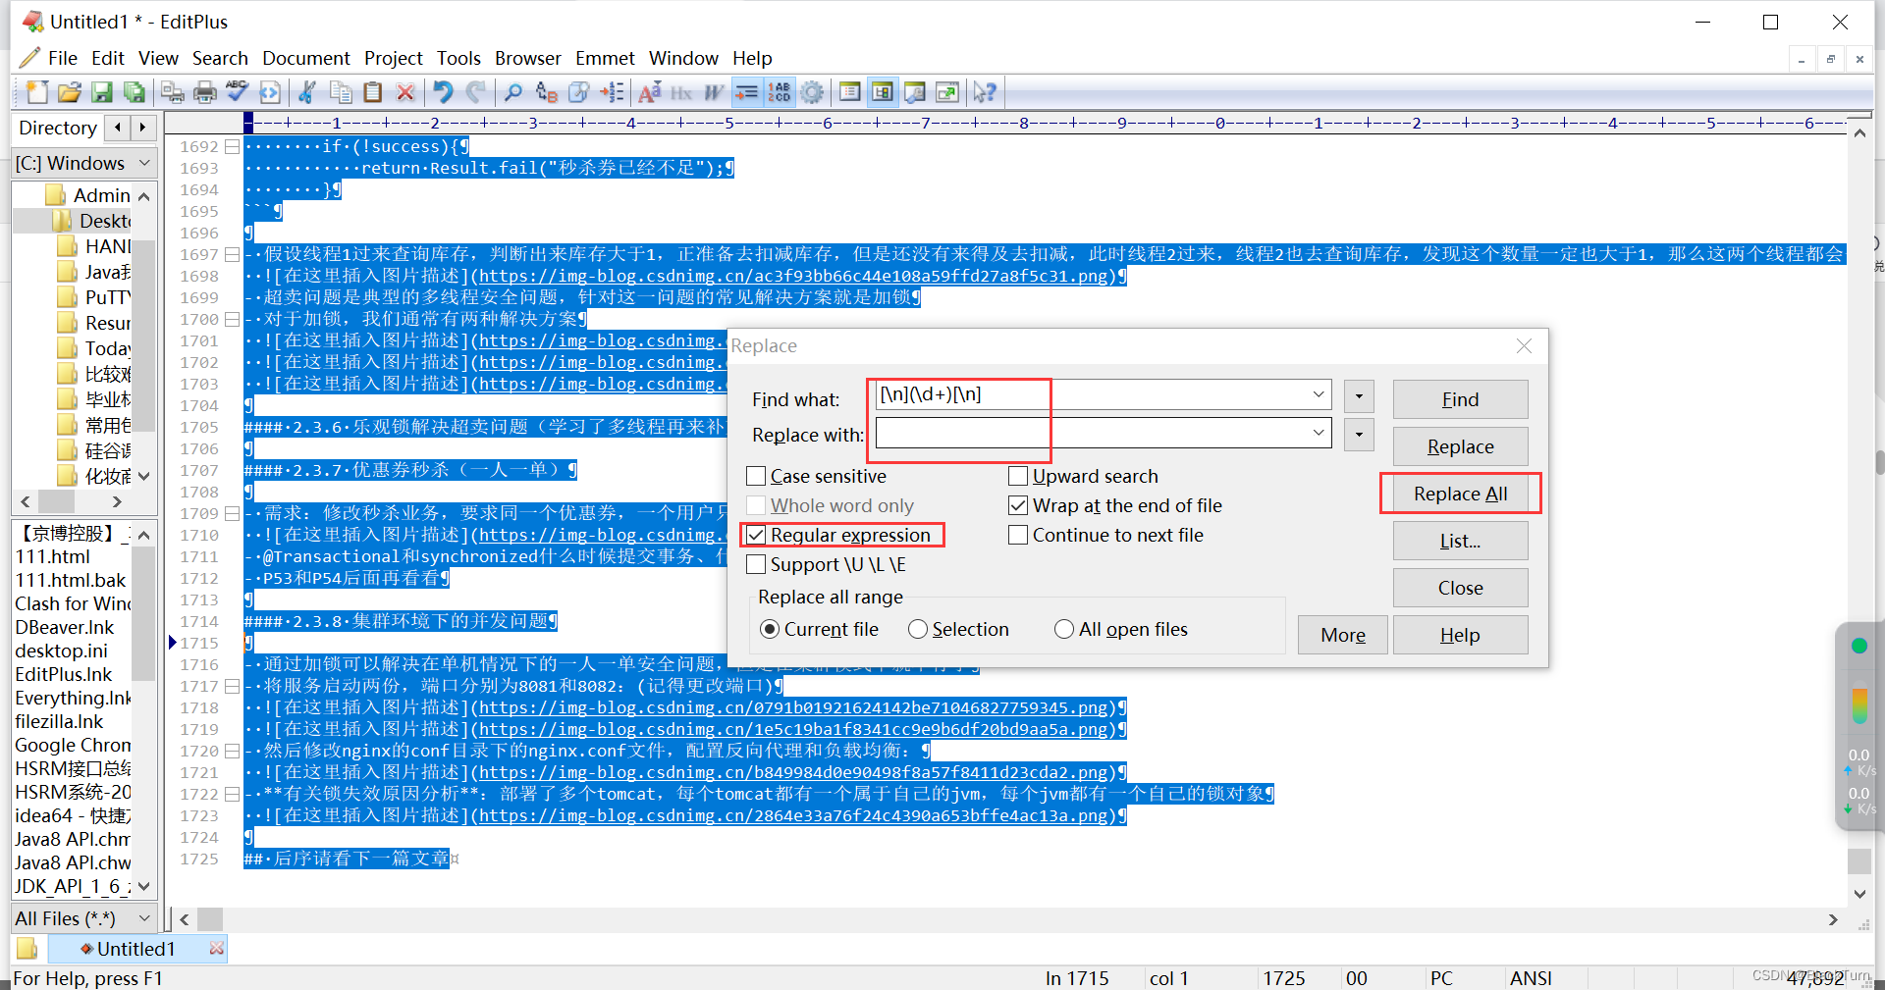Screen dimensions: 1885x990
Task: Click the New file toolbar icon
Action: (x=36, y=92)
